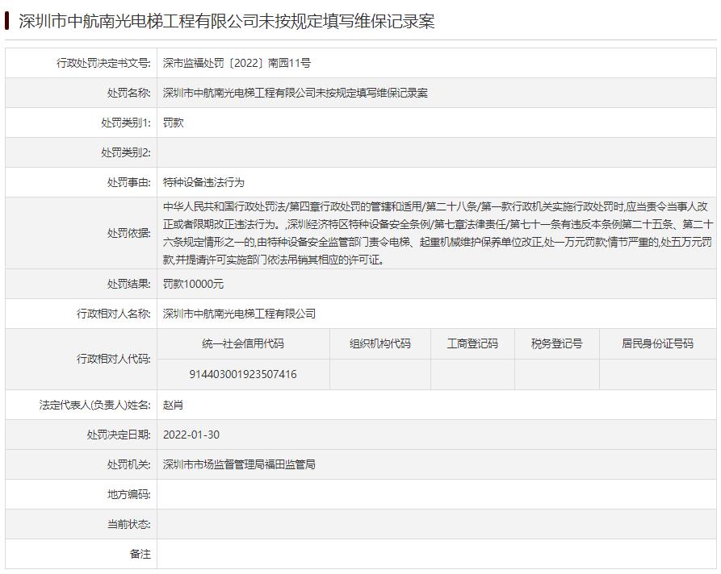
Task: Select the 处罚机关 label
Action: tap(128, 464)
